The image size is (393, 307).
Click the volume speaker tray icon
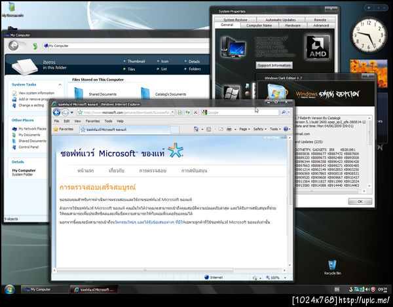point(367,290)
